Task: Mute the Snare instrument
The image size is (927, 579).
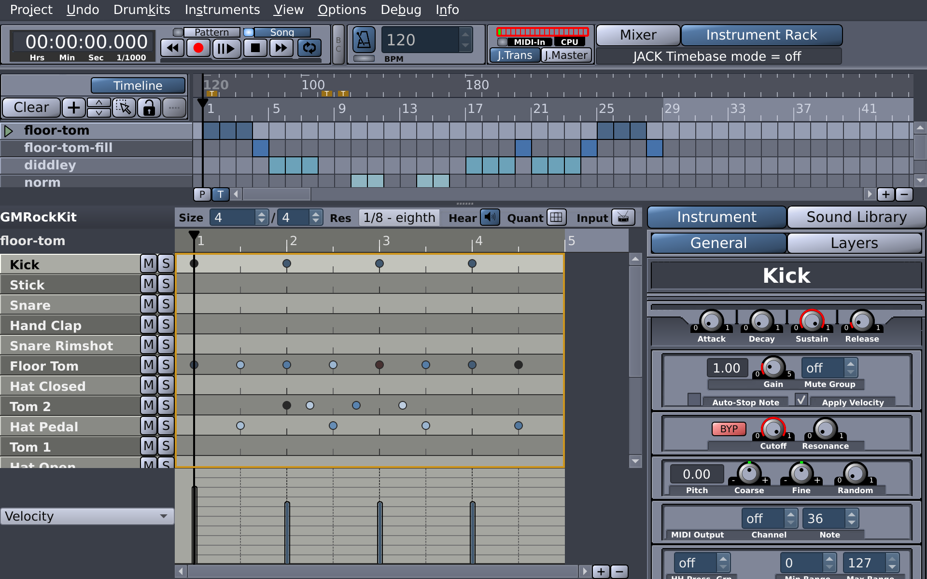Action: point(149,304)
